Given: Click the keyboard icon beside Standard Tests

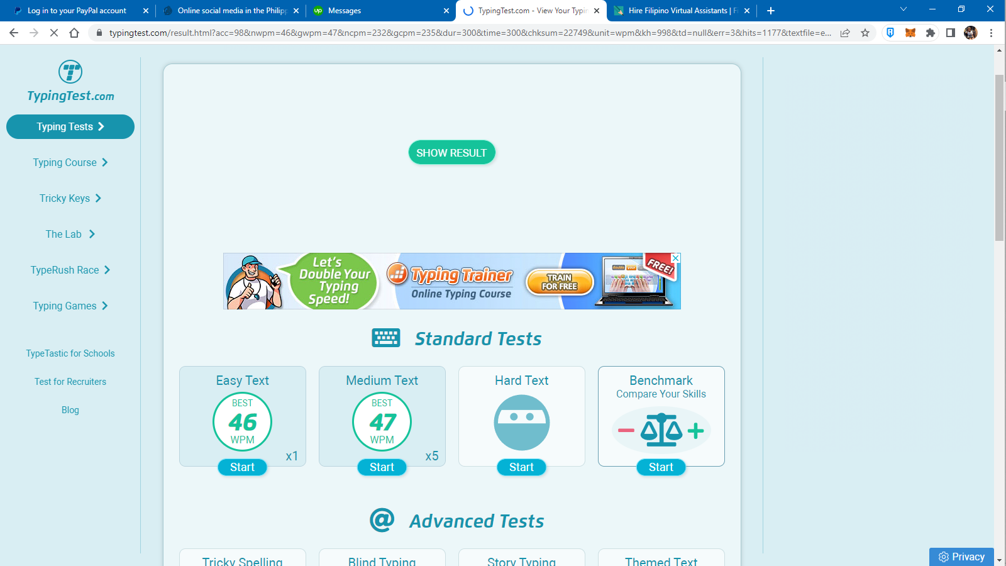Looking at the screenshot, I should [x=386, y=338].
